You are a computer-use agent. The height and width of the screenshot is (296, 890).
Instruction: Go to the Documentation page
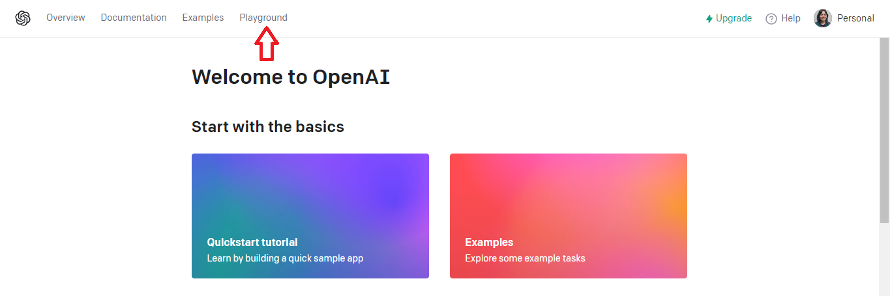[x=134, y=18]
